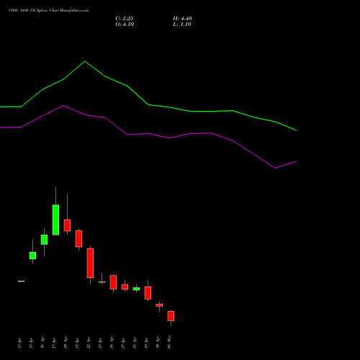The height and width of the screenshot is (360, 360).
Task: Select the red candle above '29 Apr'
Action: coord(148,293)
